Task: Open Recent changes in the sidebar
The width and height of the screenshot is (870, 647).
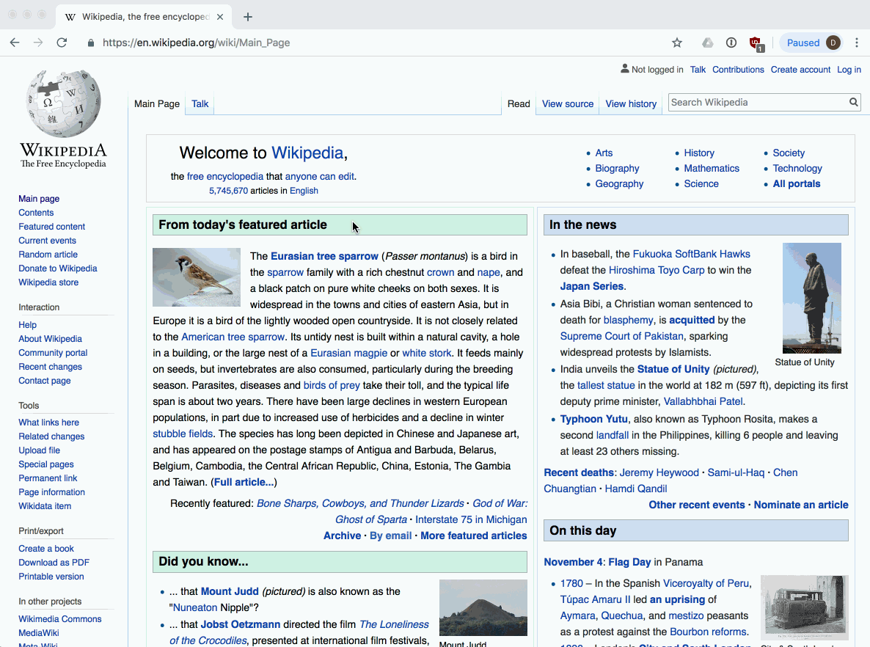Action: coord(50,367)
